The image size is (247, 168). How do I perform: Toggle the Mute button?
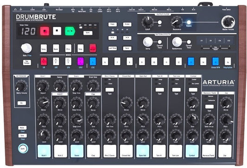(x=22, y=128)
